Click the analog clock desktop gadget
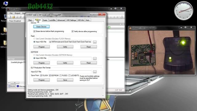197x111 pixels. [x=183, y=11]
